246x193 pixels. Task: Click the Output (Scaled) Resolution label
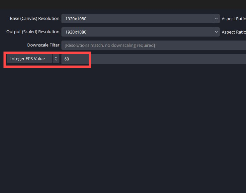[33, 32]
